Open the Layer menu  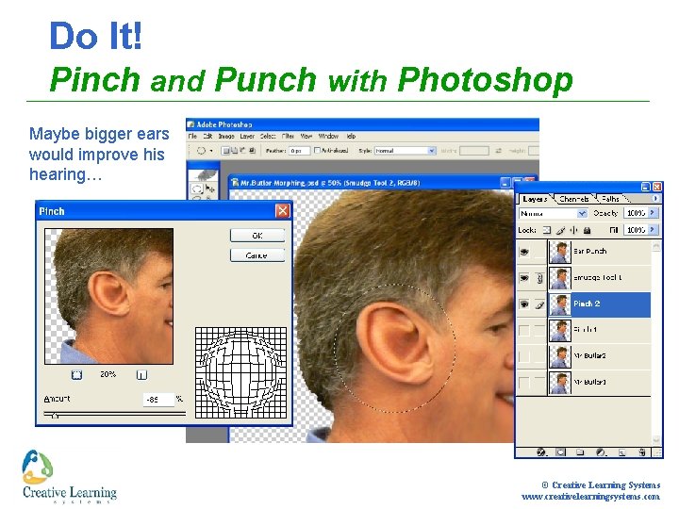[247, 136]
